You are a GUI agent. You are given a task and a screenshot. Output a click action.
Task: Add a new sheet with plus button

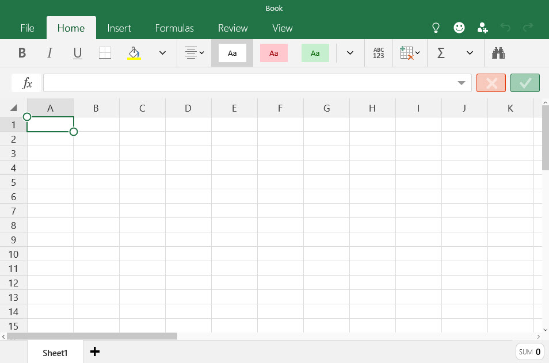point(95,351)
